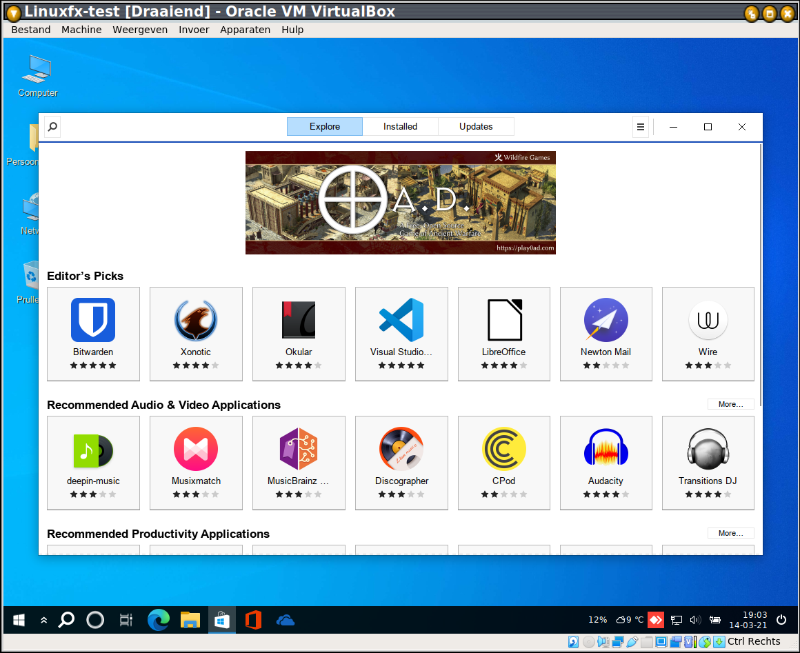Screen dimensions: 800x653
Task: Select the Okular app tile
Action: click(299, 334)
